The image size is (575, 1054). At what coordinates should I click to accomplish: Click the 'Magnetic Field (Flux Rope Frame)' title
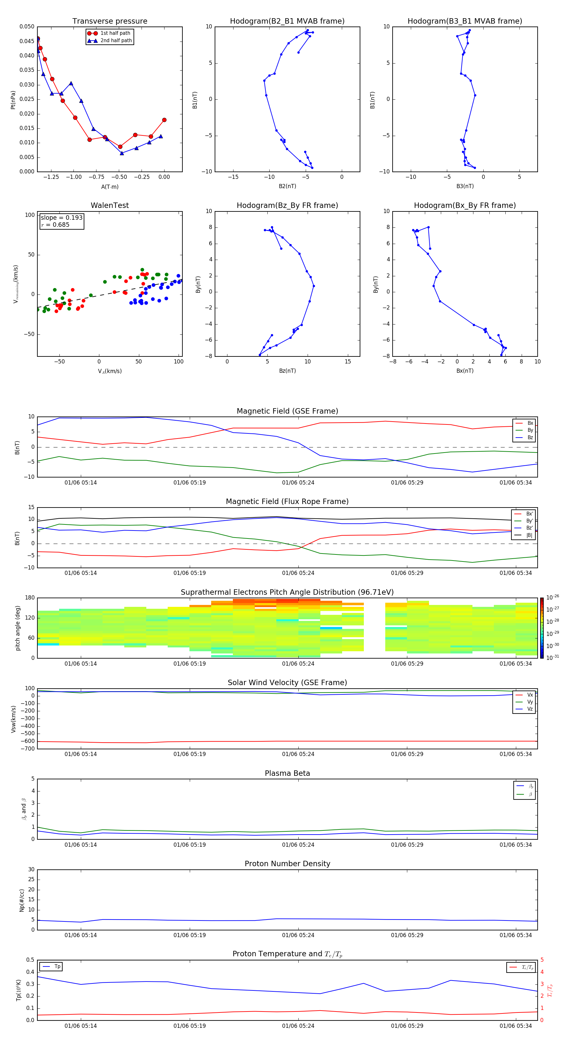[287, 502]
